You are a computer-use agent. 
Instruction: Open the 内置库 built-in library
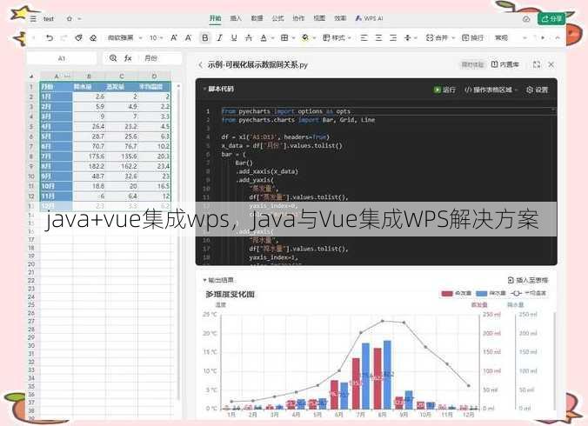(505, 64)
